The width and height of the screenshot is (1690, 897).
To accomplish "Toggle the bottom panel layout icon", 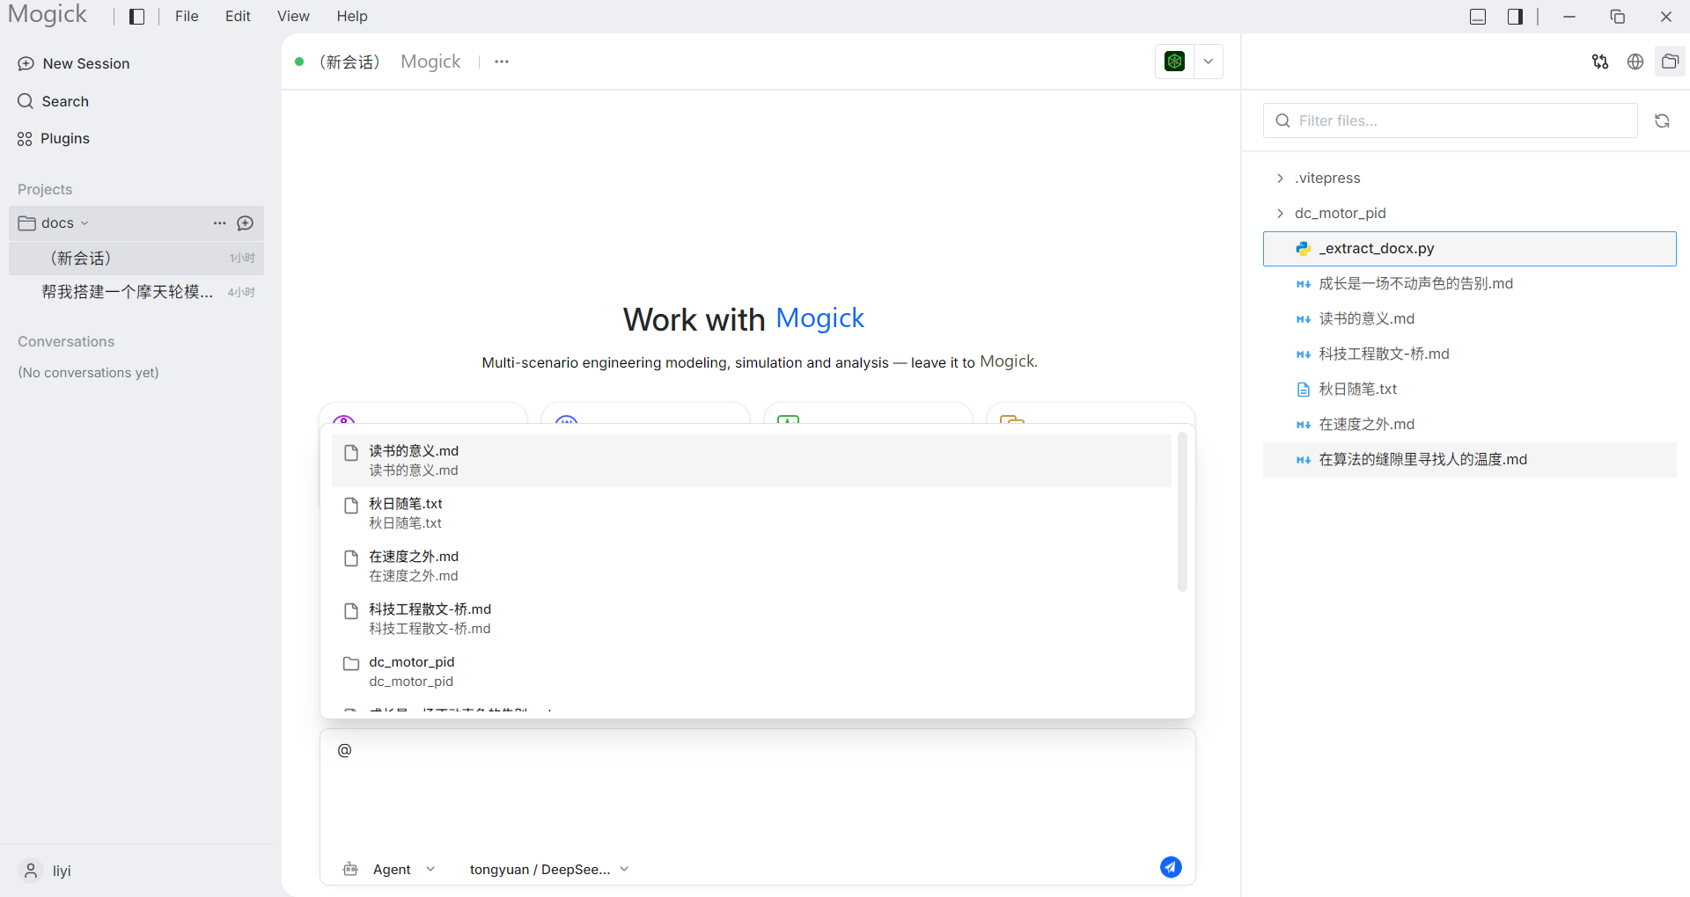I will click(1478, 17).
